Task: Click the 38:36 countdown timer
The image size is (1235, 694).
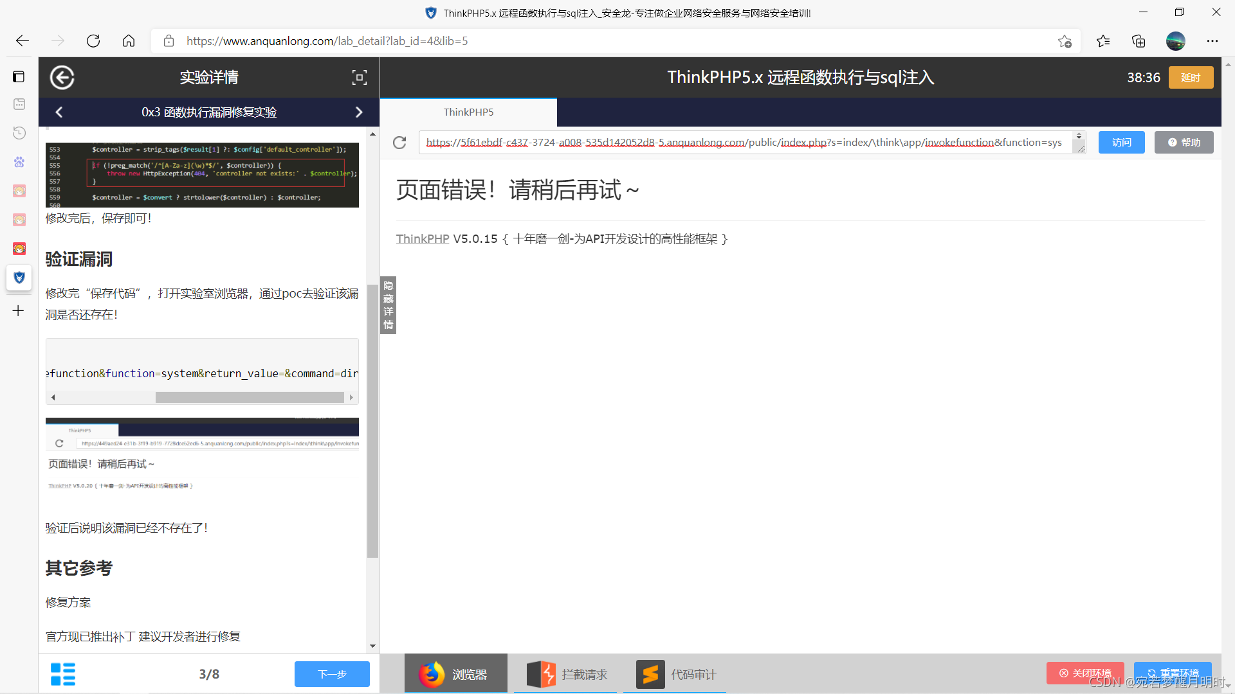Action: click(1144, 78)
